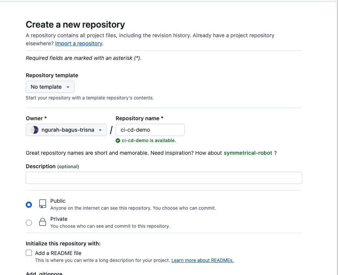The image size is (338, 275).
Task: Click the Public label text
Action: 58,201
